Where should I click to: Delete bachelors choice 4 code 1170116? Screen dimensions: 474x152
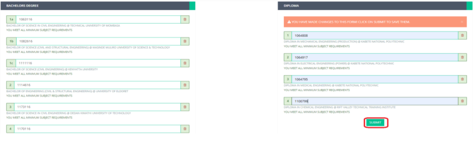(x=185, y=129)
